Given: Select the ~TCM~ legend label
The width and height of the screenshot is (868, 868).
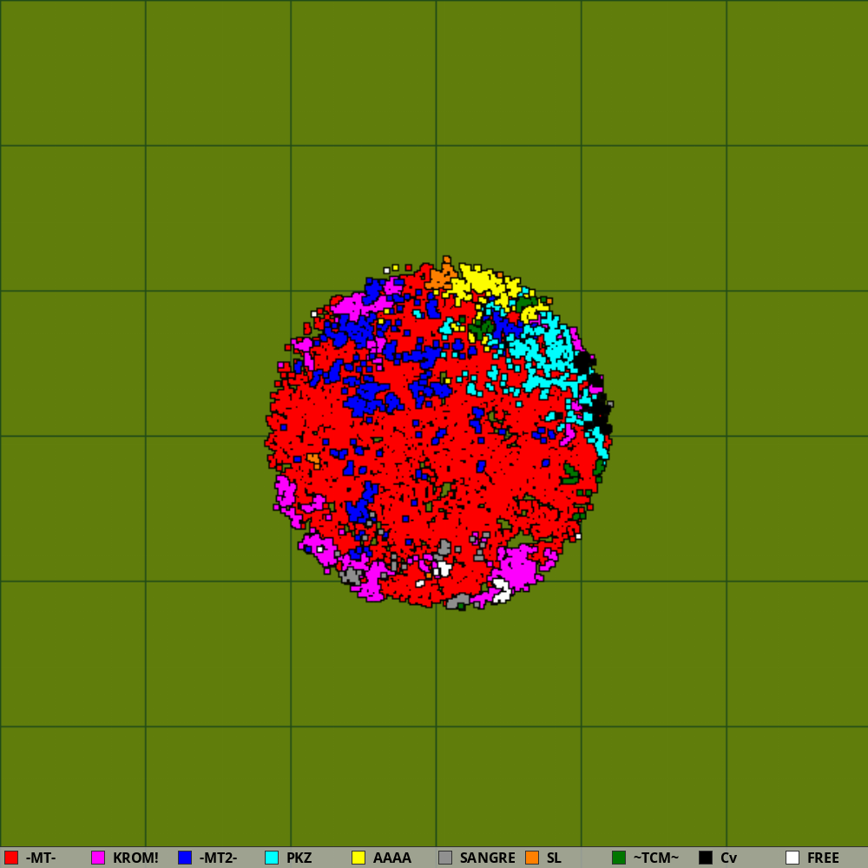Looking at the screenshot, I should (x=656, y=858).
